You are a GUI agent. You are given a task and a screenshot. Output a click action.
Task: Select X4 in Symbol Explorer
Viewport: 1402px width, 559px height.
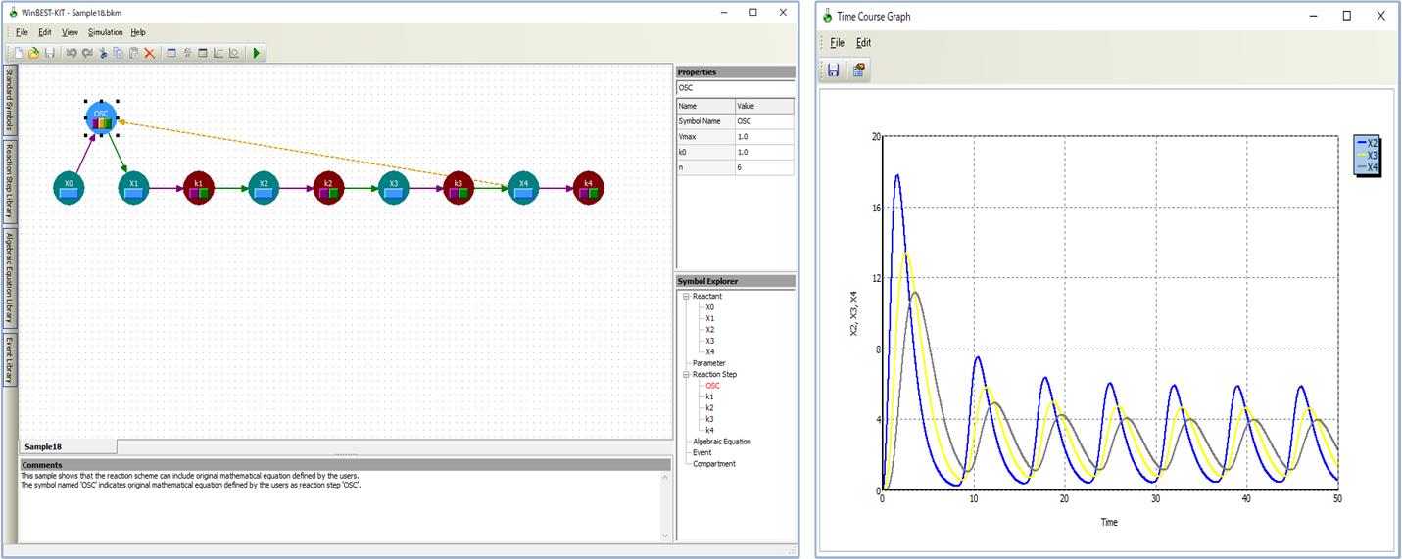710,351
